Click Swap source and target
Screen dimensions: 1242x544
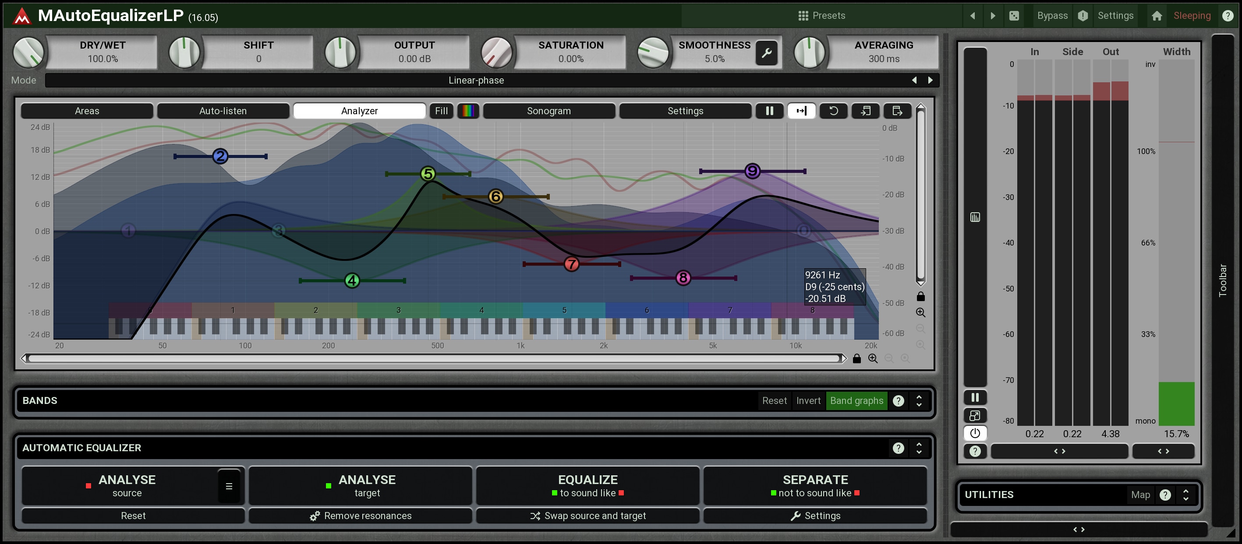point(587,516)
